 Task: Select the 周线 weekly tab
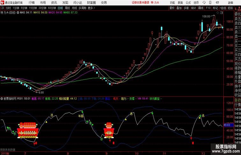[x=67, y=8]
